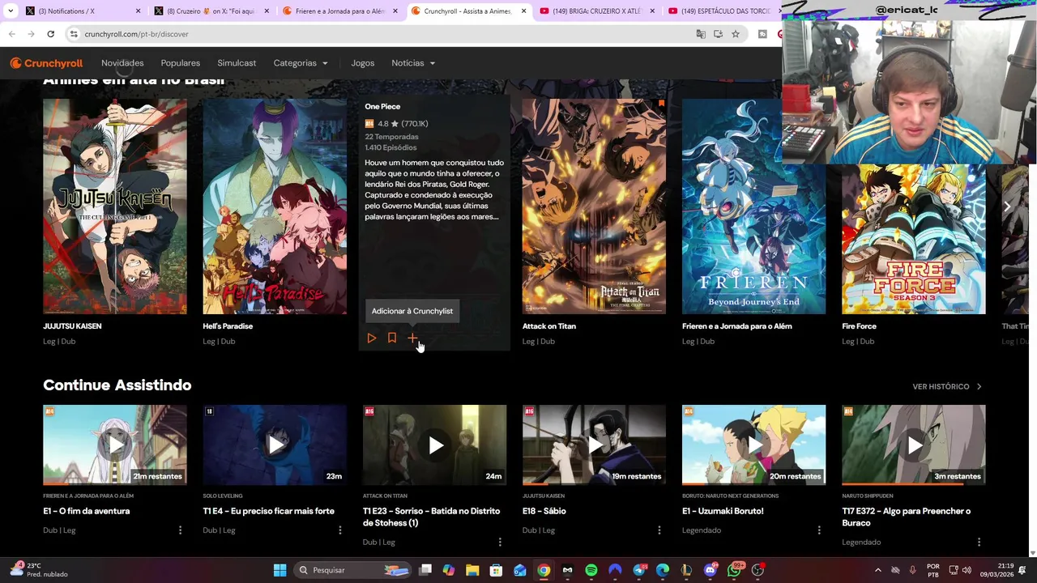Play Naruto Shippuden E372 thumbnail
This screenshot has height=583, width=1037.
click(x=913, y=445)
